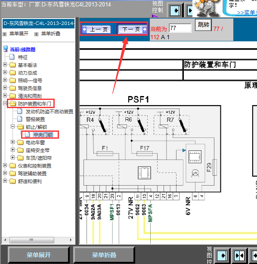The width and height of the screenshot is (257, 264).
Task: Click the 驾驶辅助装置 folder icon
Action: tap(12, 174)
